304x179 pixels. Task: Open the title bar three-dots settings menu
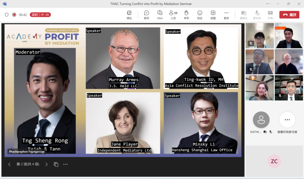(268, 4)
